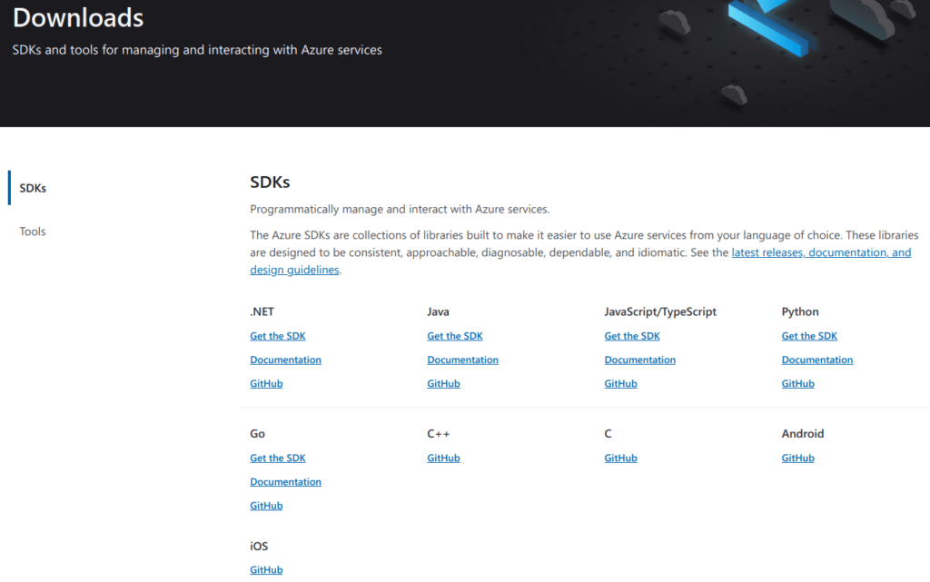Open the C++ GitHub link
930x582 pixels.
[x=443, y=459]
